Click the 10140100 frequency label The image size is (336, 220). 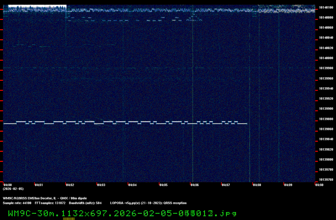click(325, 7)
